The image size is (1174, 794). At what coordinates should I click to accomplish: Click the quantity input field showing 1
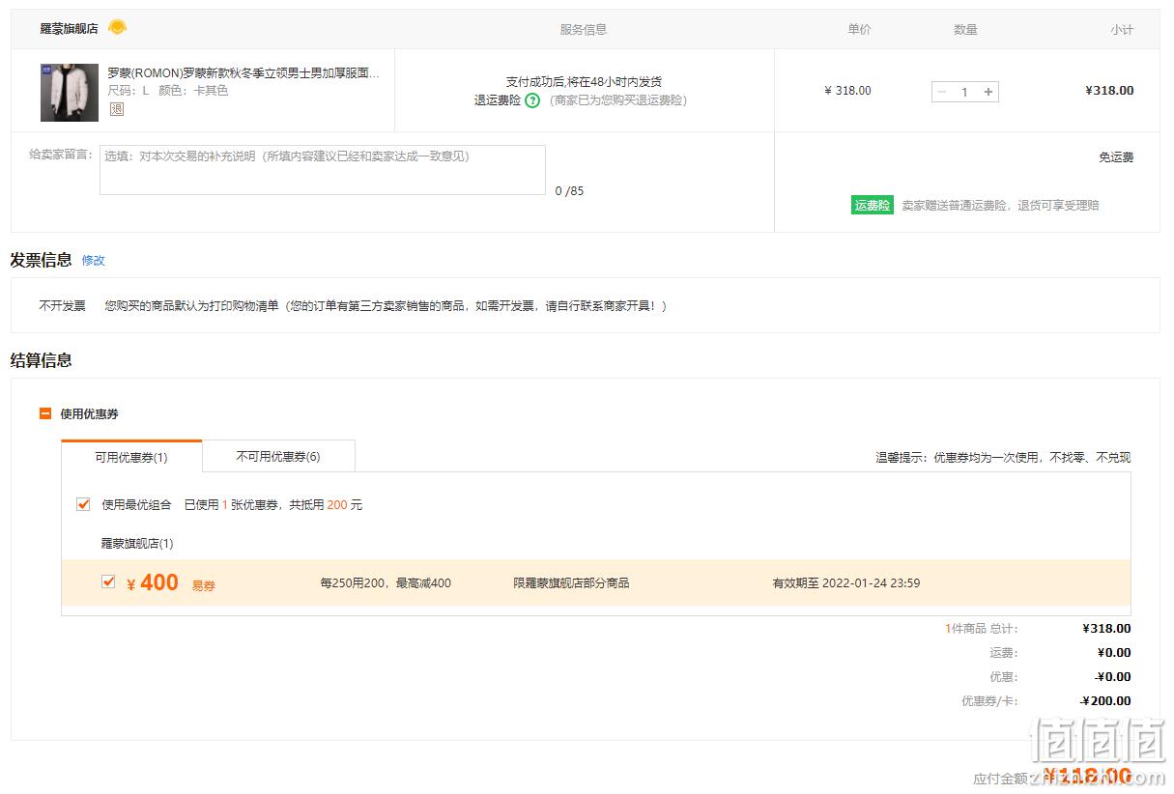[x=964, y=92]
